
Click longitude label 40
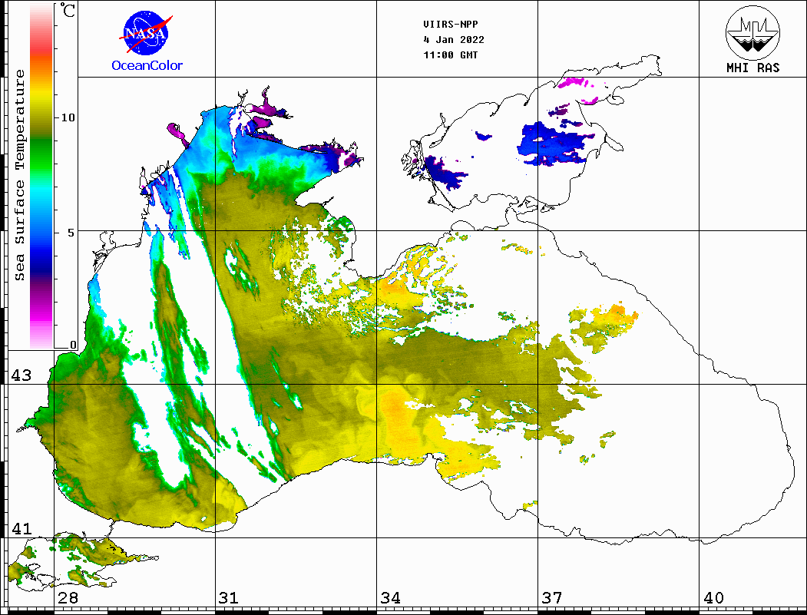(x=713, y=597)
